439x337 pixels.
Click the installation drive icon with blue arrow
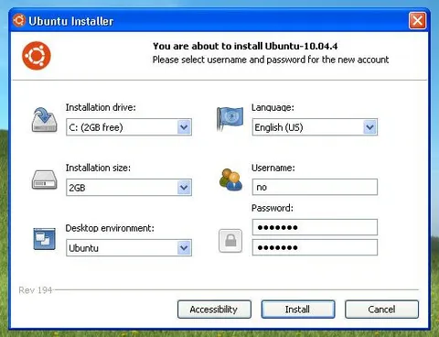point(45,120)
